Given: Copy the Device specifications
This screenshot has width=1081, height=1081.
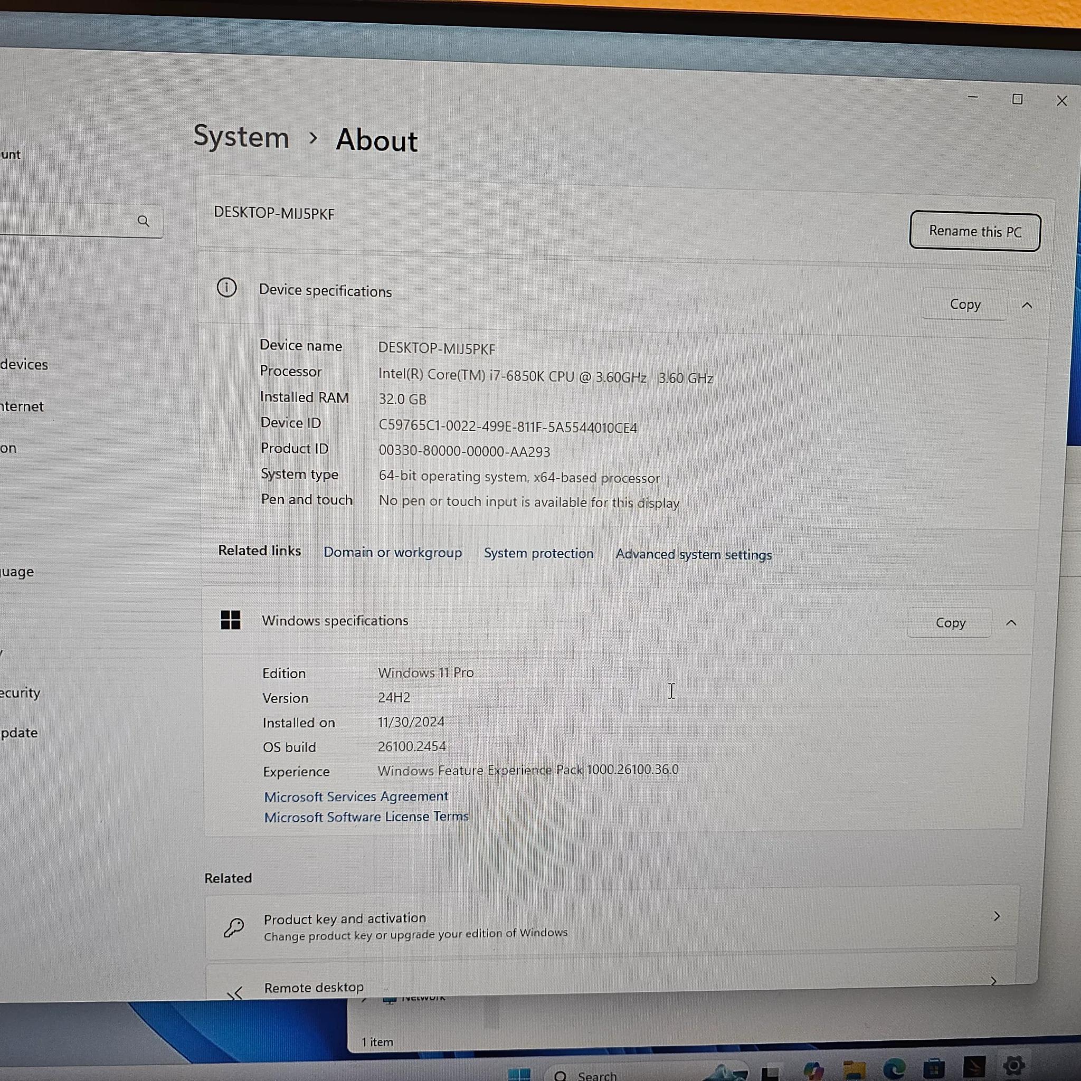Looking at the screenshot, I should pyautogui.click(x=965, y=305).
